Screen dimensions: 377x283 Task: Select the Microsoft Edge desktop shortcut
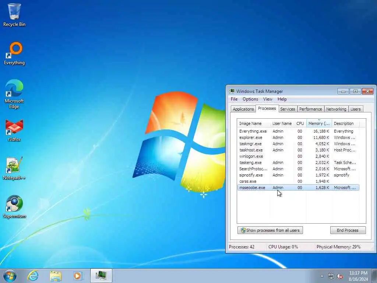coord(14,94)
